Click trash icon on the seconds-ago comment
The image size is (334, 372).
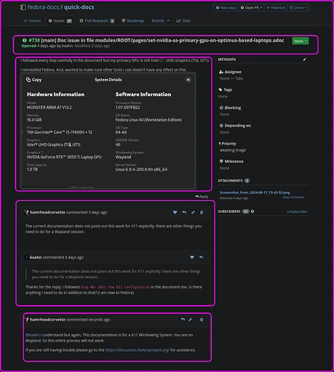click(x=202, y=319)
